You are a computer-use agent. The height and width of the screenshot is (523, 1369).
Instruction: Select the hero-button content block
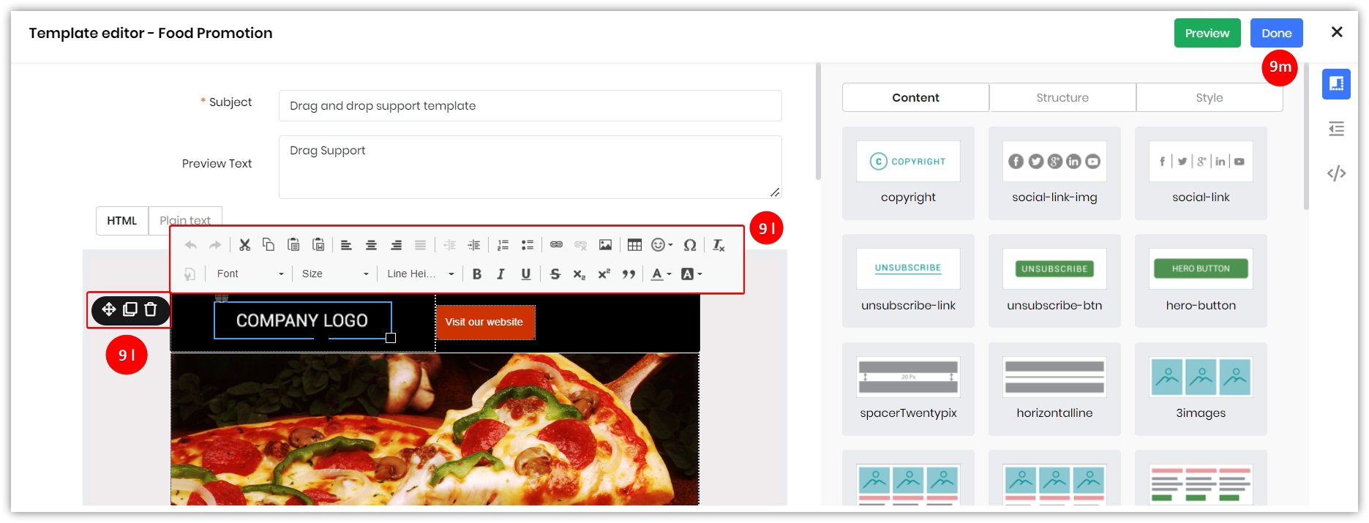coord(1201,281)
